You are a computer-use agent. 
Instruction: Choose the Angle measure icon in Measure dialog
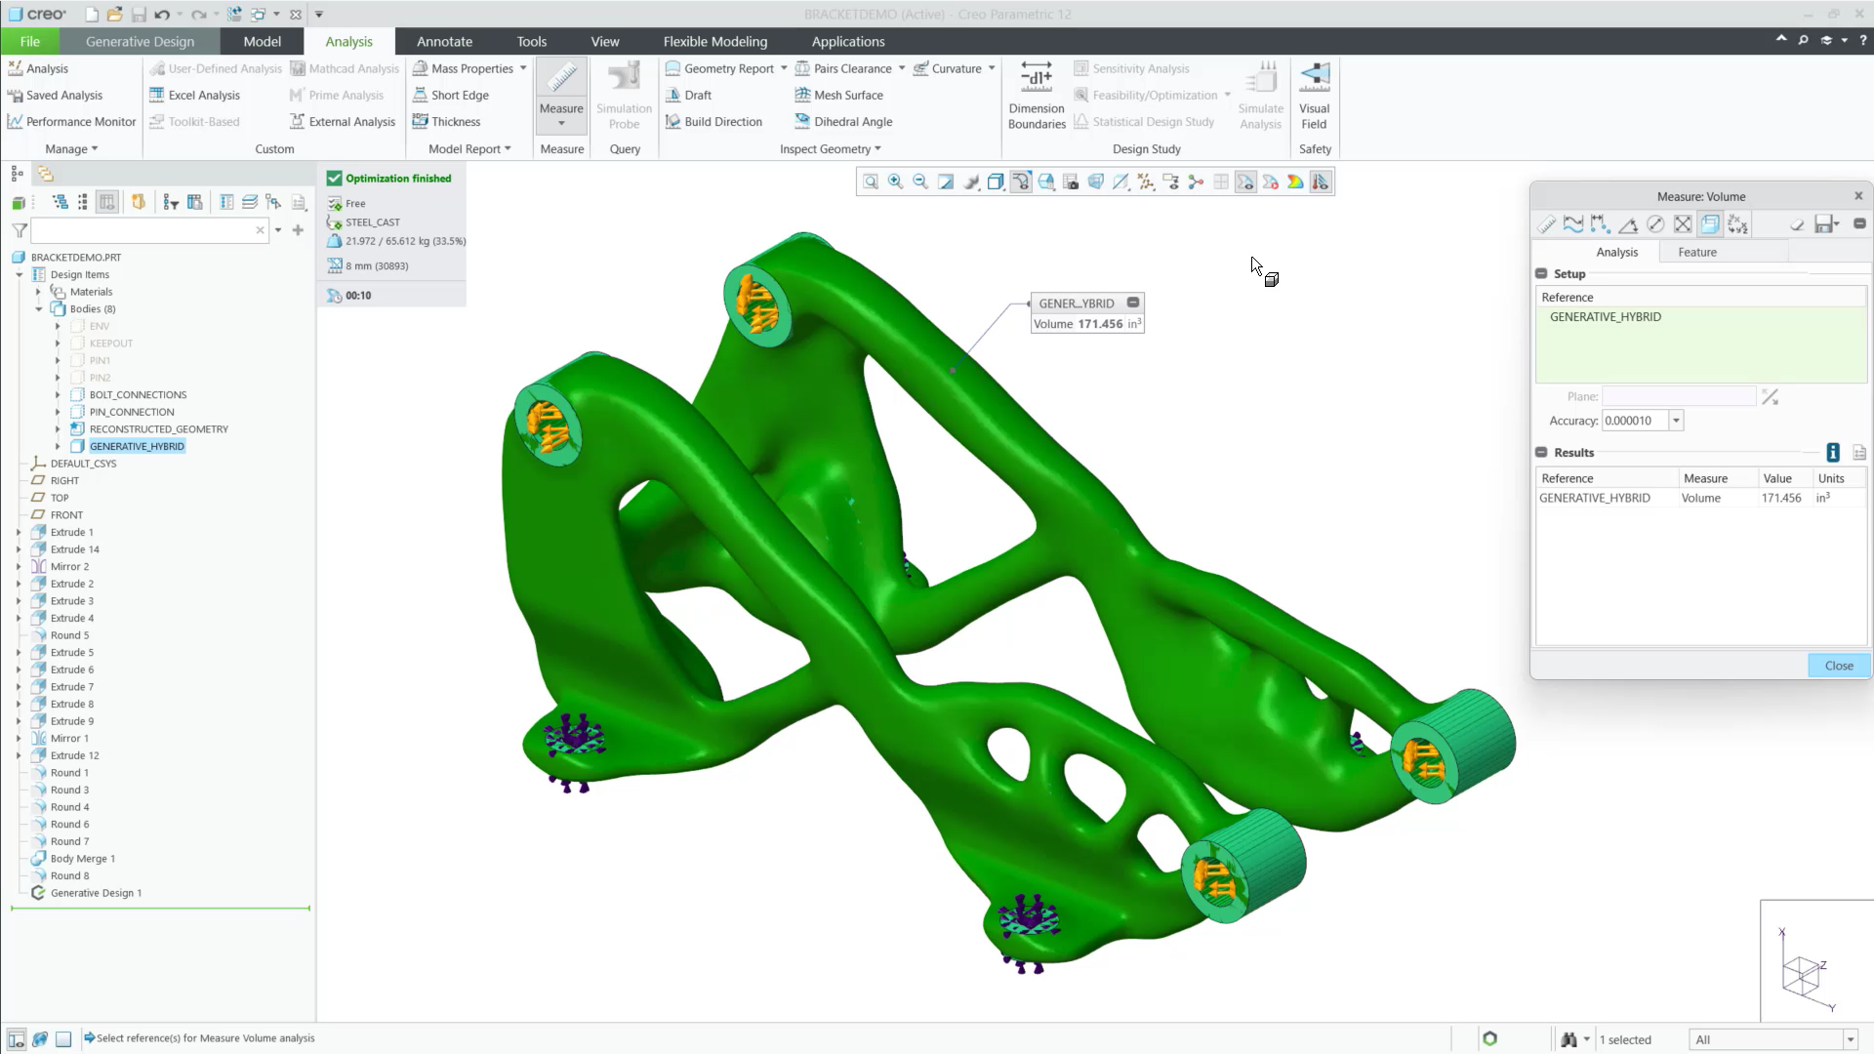tap(1628, 224)
